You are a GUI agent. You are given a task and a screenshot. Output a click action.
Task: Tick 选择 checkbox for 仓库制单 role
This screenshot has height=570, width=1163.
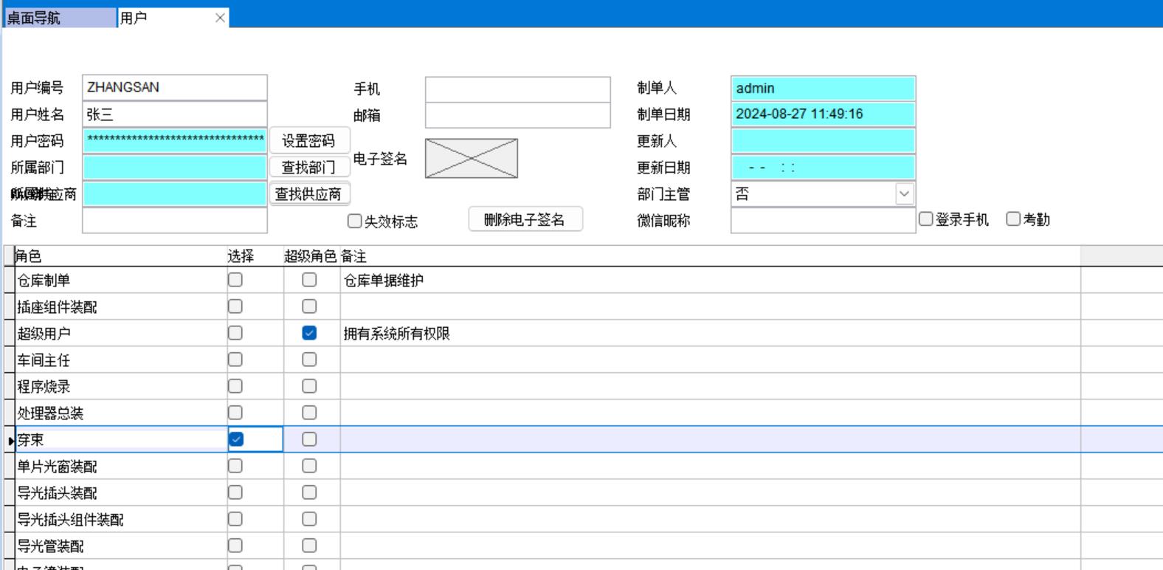pyautogui.click(x=235, y=280)
